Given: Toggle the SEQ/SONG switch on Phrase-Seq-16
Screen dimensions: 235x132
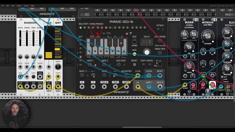Looking at the screenshot, I should point(134,41).
